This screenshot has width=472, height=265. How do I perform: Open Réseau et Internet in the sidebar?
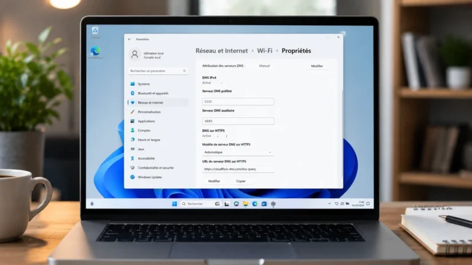point(159,102)
